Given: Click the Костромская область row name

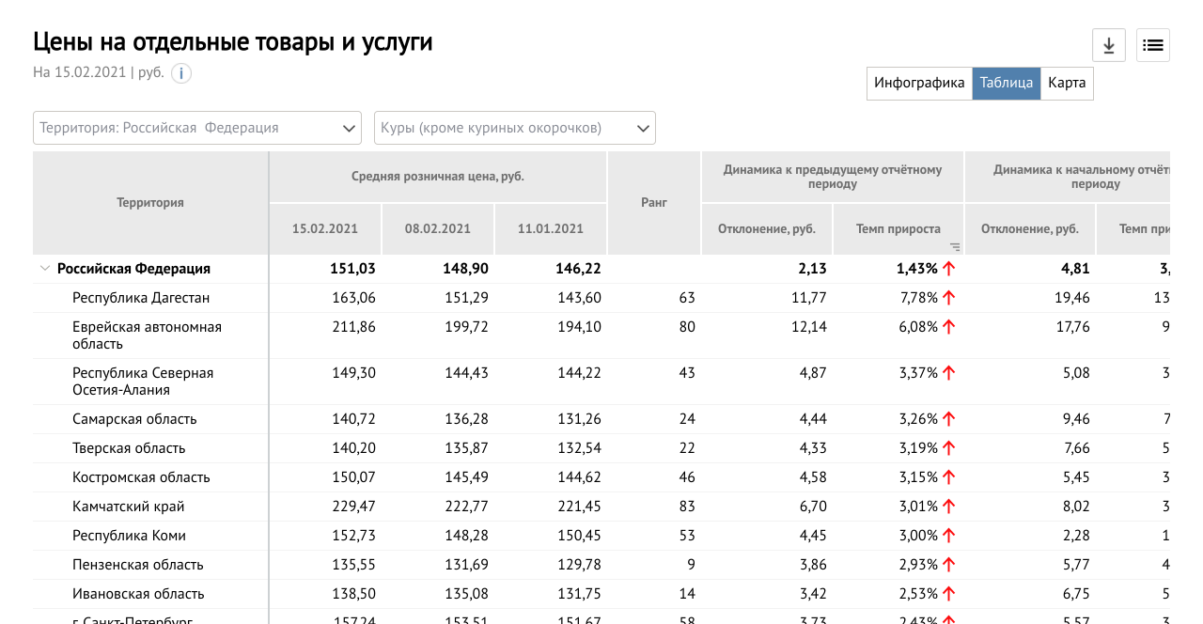Looking at the screenshot, I should click(141, 477).
